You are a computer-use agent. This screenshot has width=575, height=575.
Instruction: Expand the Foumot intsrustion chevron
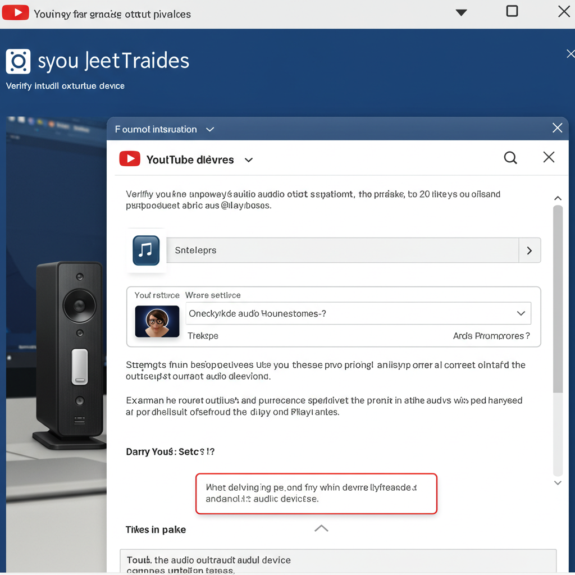tap(210, 130)
